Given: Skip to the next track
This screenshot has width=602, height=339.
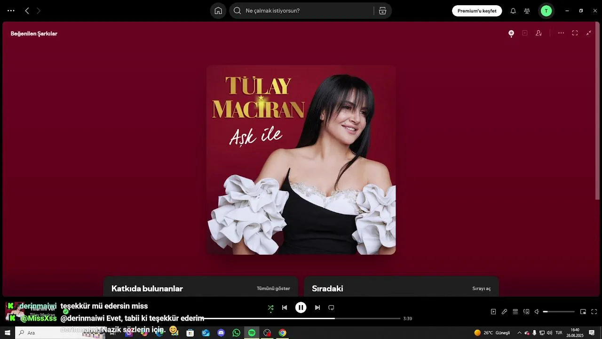Looking at the screenshot, I should (317, 307).
